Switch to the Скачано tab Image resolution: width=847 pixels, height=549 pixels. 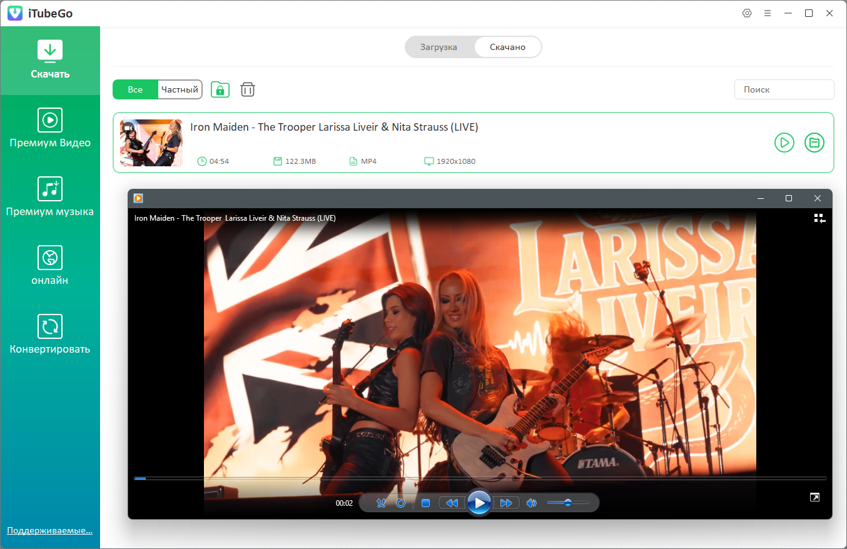pos(507,47)
